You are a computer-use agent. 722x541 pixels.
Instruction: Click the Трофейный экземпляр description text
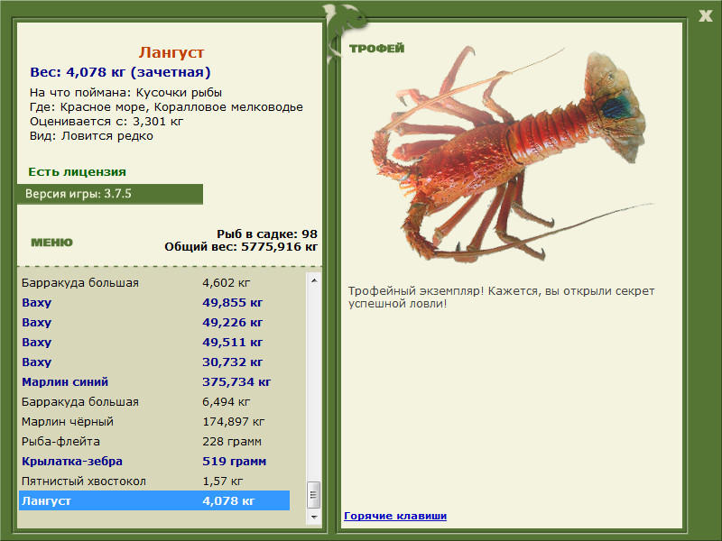(501, 298)
